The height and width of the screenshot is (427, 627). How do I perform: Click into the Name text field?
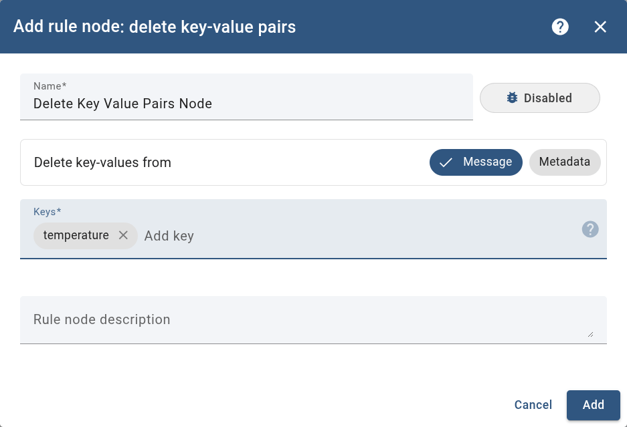tap(246, 104)
